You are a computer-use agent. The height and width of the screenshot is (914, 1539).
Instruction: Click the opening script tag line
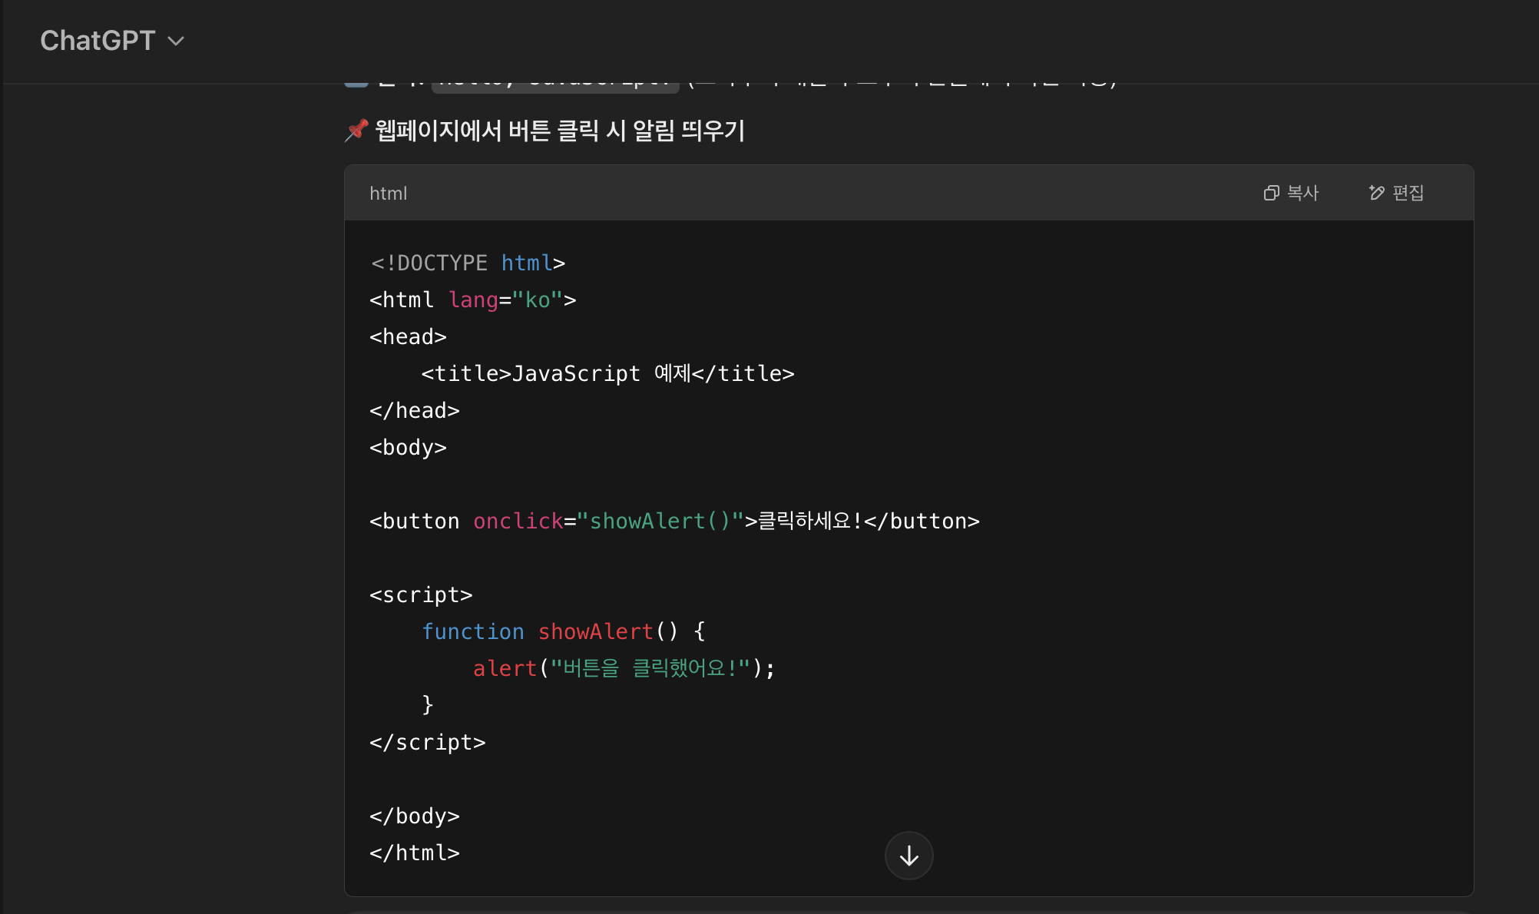click(x=421, y=595)
